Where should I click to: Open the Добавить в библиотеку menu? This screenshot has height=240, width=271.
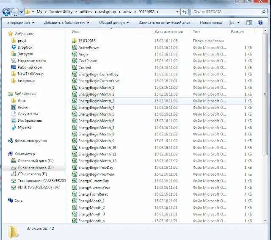(x=66, y=22)
